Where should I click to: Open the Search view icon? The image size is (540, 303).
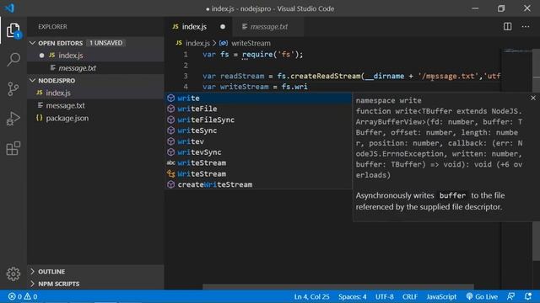pyautogui.click(x=13, y=60)
